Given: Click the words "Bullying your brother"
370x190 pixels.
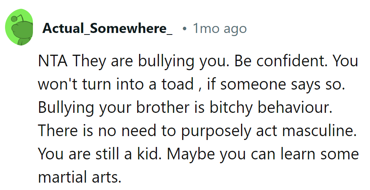Looking at the screenshot, I should (x=115, y=108).
